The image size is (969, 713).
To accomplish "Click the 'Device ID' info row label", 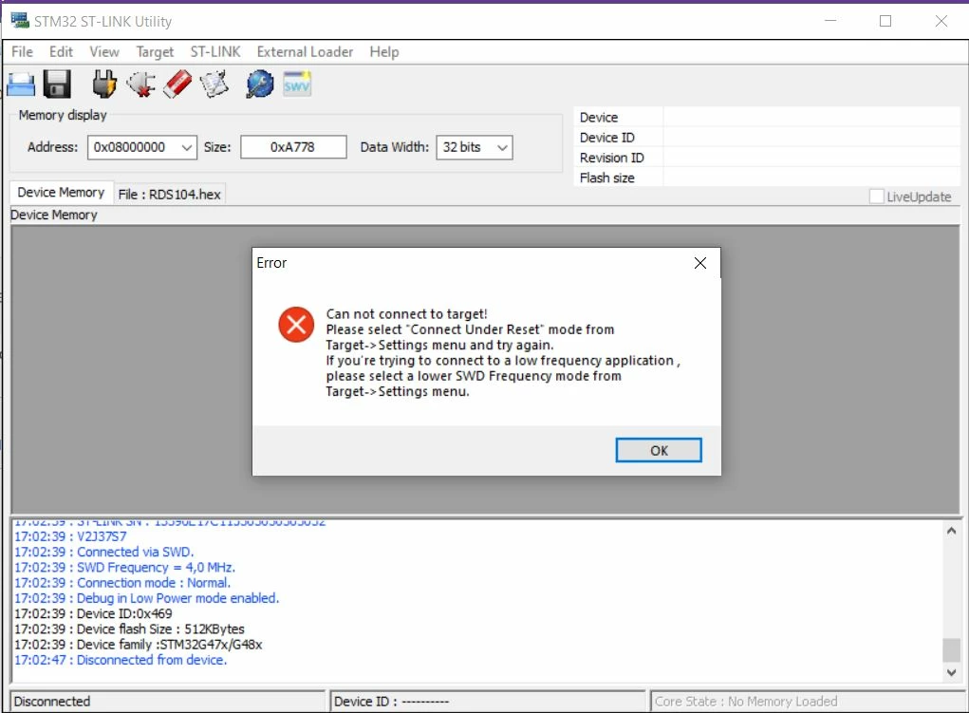I will coord(606,138).
